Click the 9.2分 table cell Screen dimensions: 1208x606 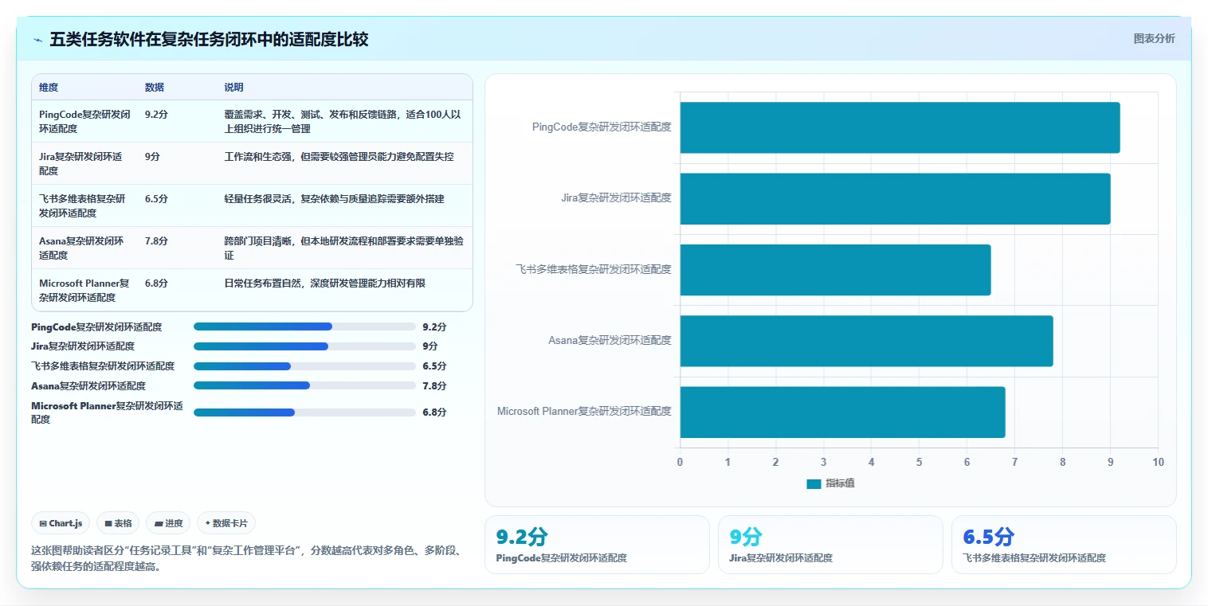pyautogui.click(x=156, y=115)
